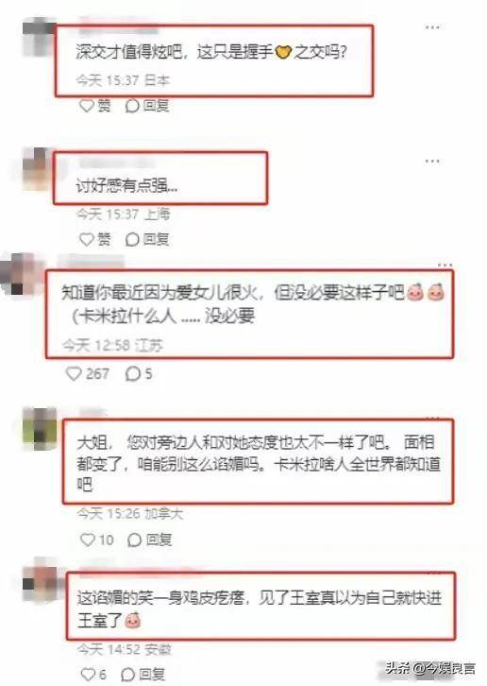Viewport: 487px width, 686px height.
Task: Open avatar of the 这谄媚的笑 commenter
Action: point(40,579)
